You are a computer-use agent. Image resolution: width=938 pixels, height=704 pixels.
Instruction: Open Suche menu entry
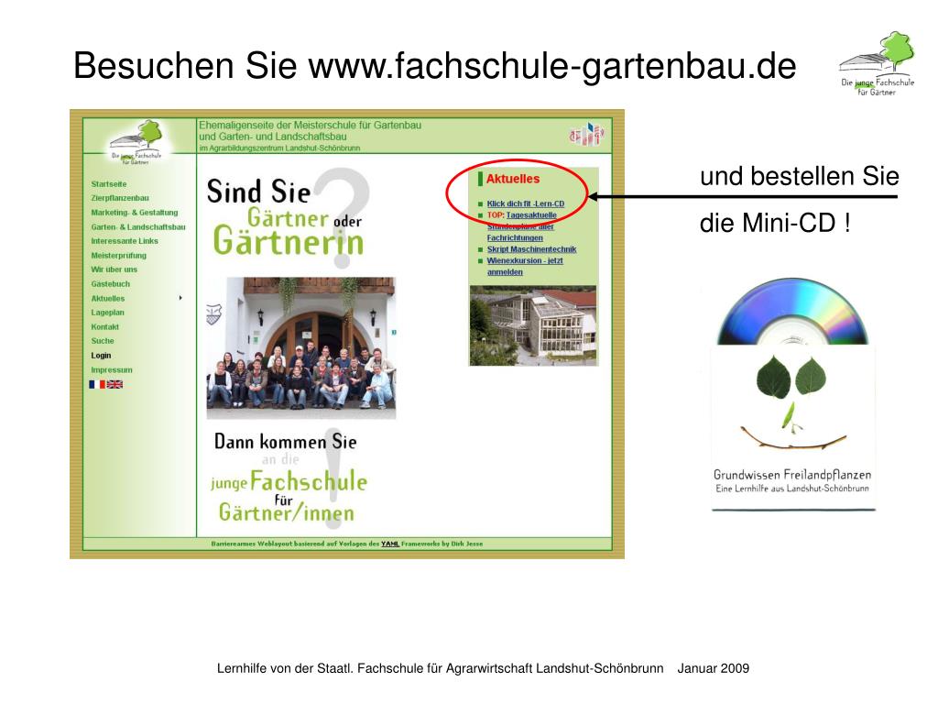point(103,341)
